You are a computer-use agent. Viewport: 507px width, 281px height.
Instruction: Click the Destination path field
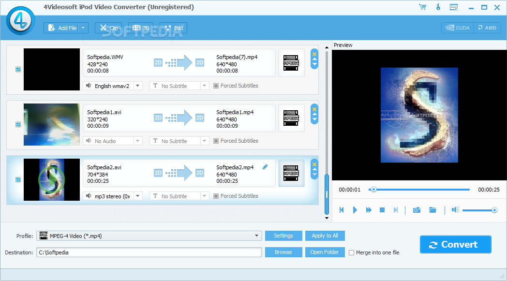149,252
